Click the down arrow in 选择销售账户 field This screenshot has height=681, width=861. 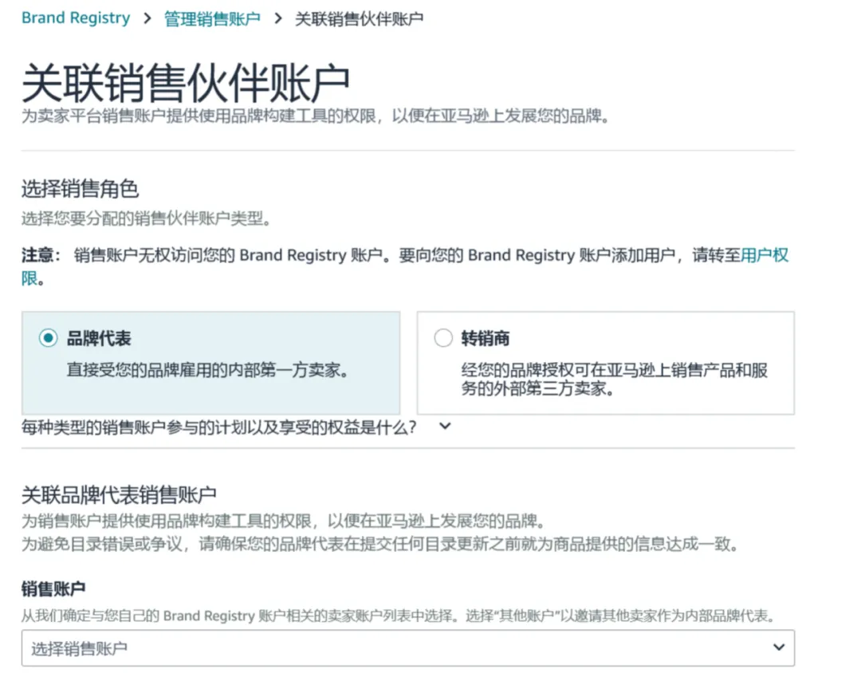pyautogui.click(x=779, y=648)
